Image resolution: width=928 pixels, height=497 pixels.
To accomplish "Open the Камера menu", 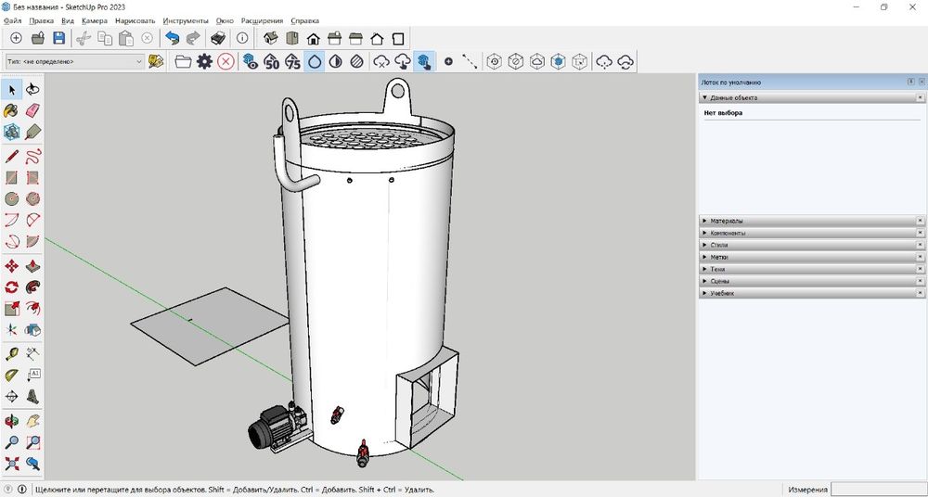I will coord(95,20).
